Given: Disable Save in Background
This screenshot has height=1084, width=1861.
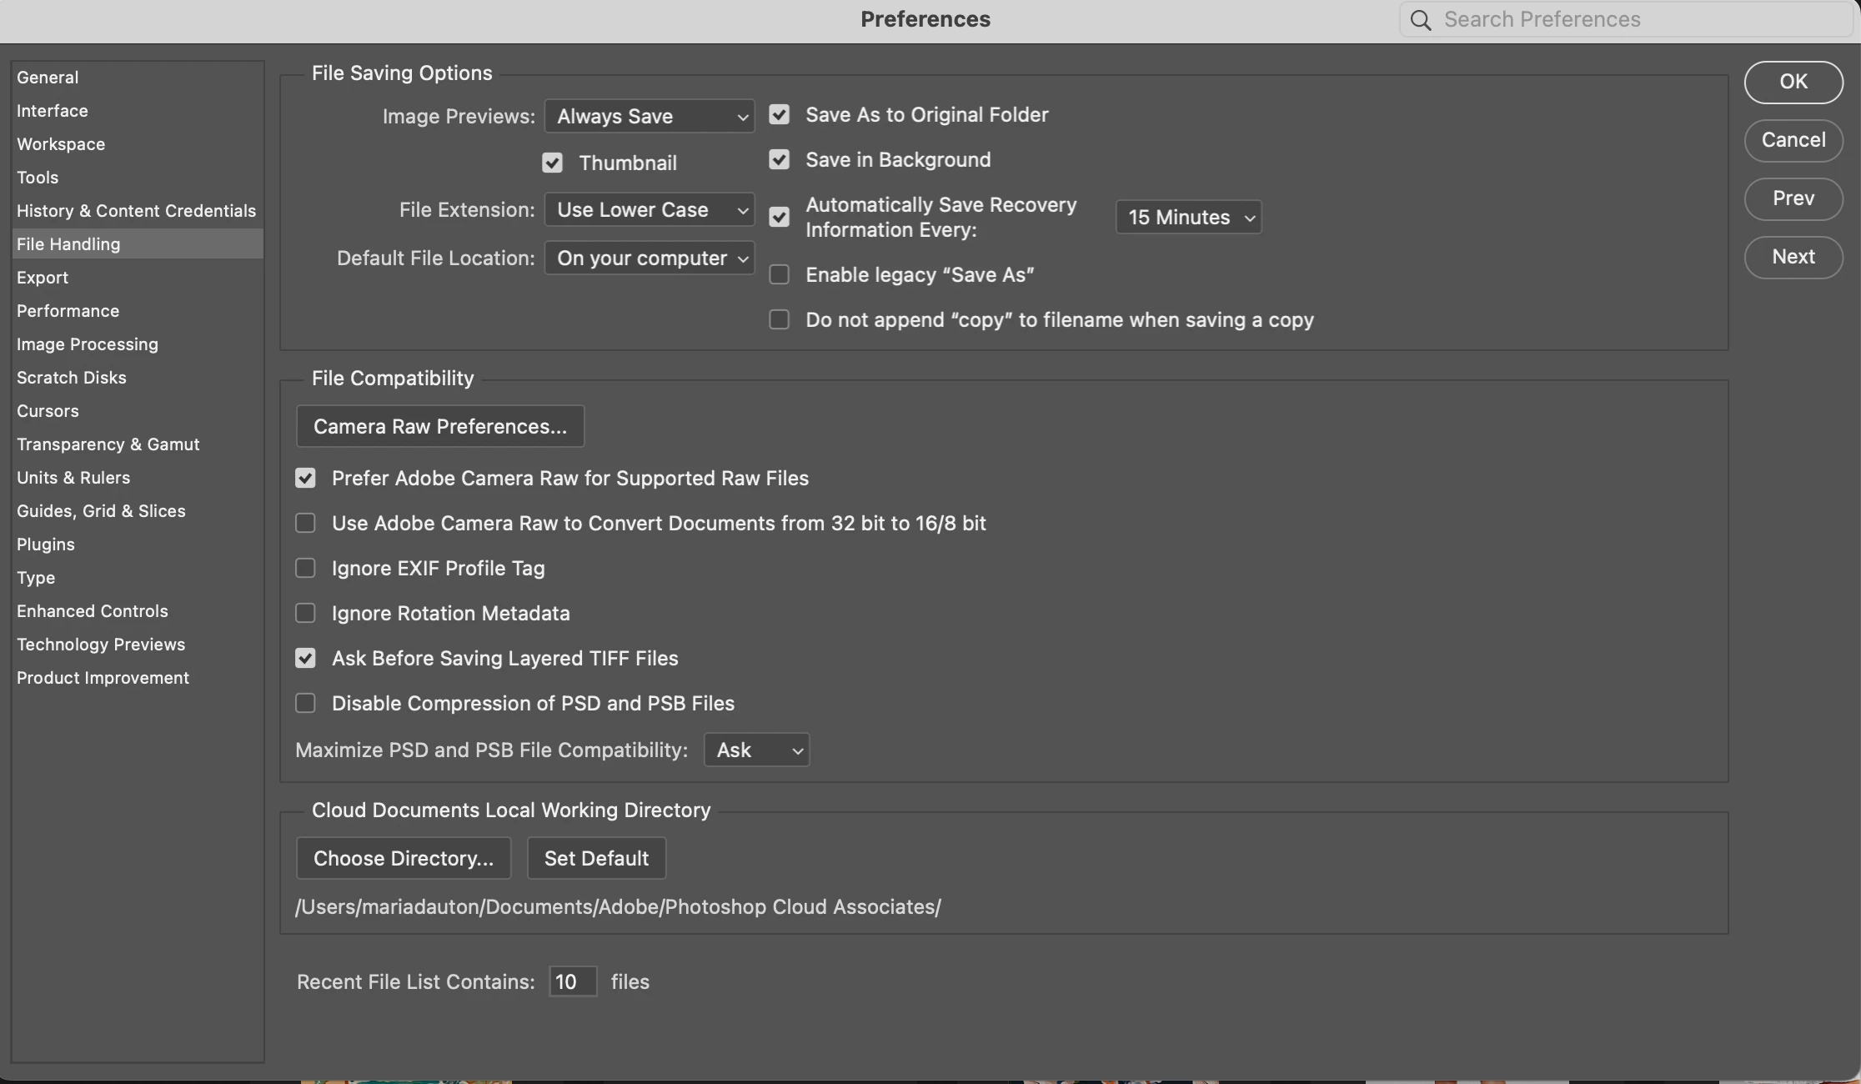Looking at the screenshot, I should tap(779, 160).
